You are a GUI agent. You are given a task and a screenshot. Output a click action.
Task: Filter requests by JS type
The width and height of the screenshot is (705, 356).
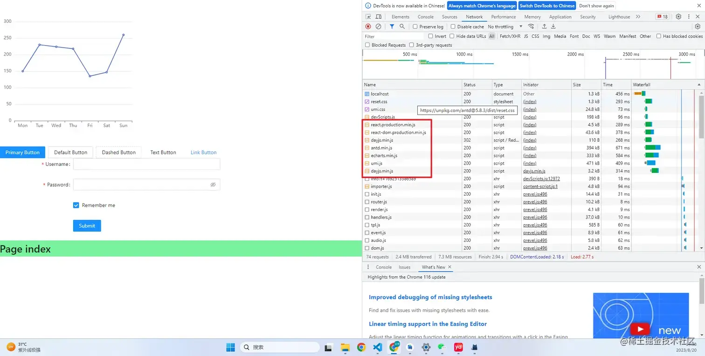point(526,36)
